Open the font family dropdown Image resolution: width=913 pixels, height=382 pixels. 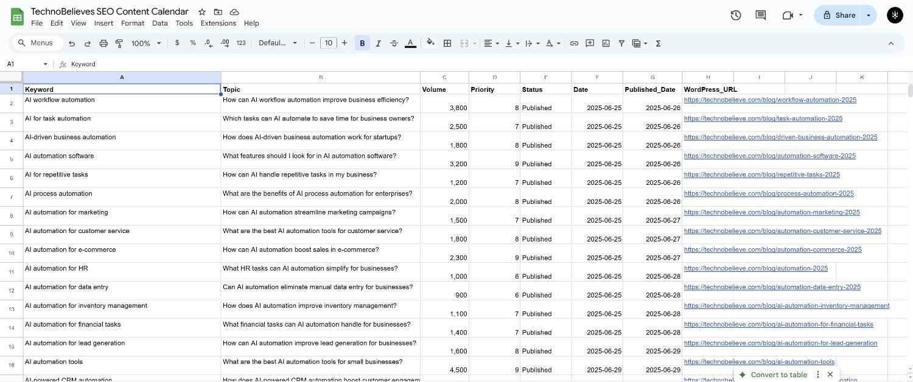(x=278, y=43)
